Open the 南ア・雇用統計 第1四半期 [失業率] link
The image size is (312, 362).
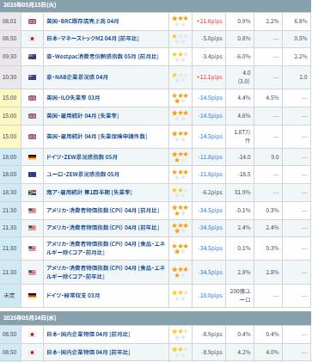[x=89, y=193]
